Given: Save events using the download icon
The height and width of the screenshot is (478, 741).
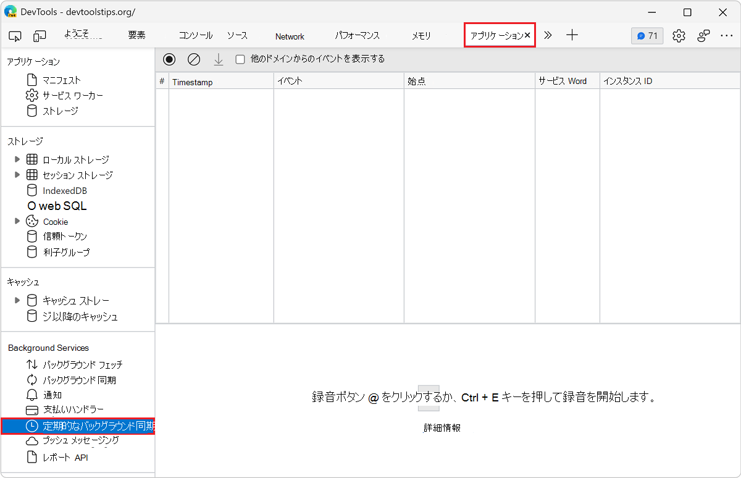Looking at the screenshot, I should [219, 59].
